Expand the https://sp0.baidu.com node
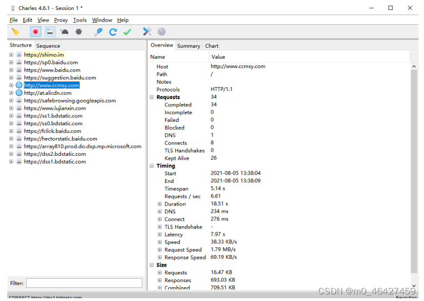This screenshot has height=301, width=424. [x=11, y=62]
